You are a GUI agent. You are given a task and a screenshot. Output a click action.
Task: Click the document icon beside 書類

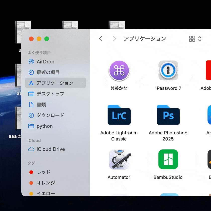tap(31, 104)
